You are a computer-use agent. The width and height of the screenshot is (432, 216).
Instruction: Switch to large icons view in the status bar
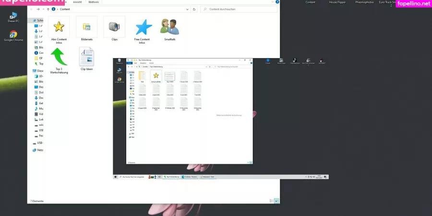276,201
